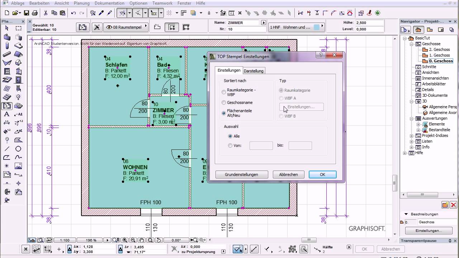The width and height of the screenshot is (459, 258).
Task: Click the New document icon
Action: [x=7, y=13]
